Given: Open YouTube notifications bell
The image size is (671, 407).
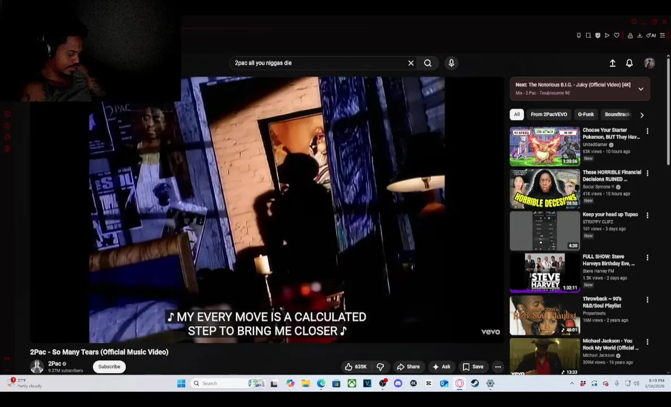Looking at the screenshot, I should pyautogui.click(x=629, y=63).
